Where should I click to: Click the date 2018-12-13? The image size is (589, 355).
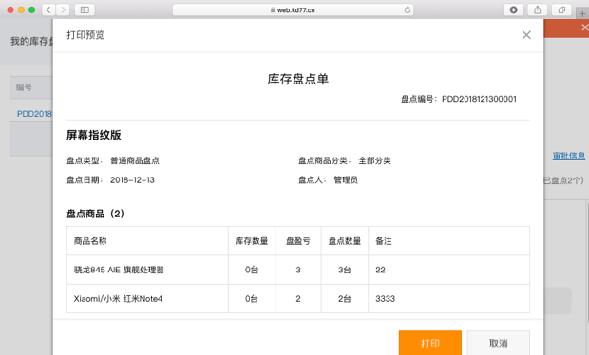tap(132, 180)
